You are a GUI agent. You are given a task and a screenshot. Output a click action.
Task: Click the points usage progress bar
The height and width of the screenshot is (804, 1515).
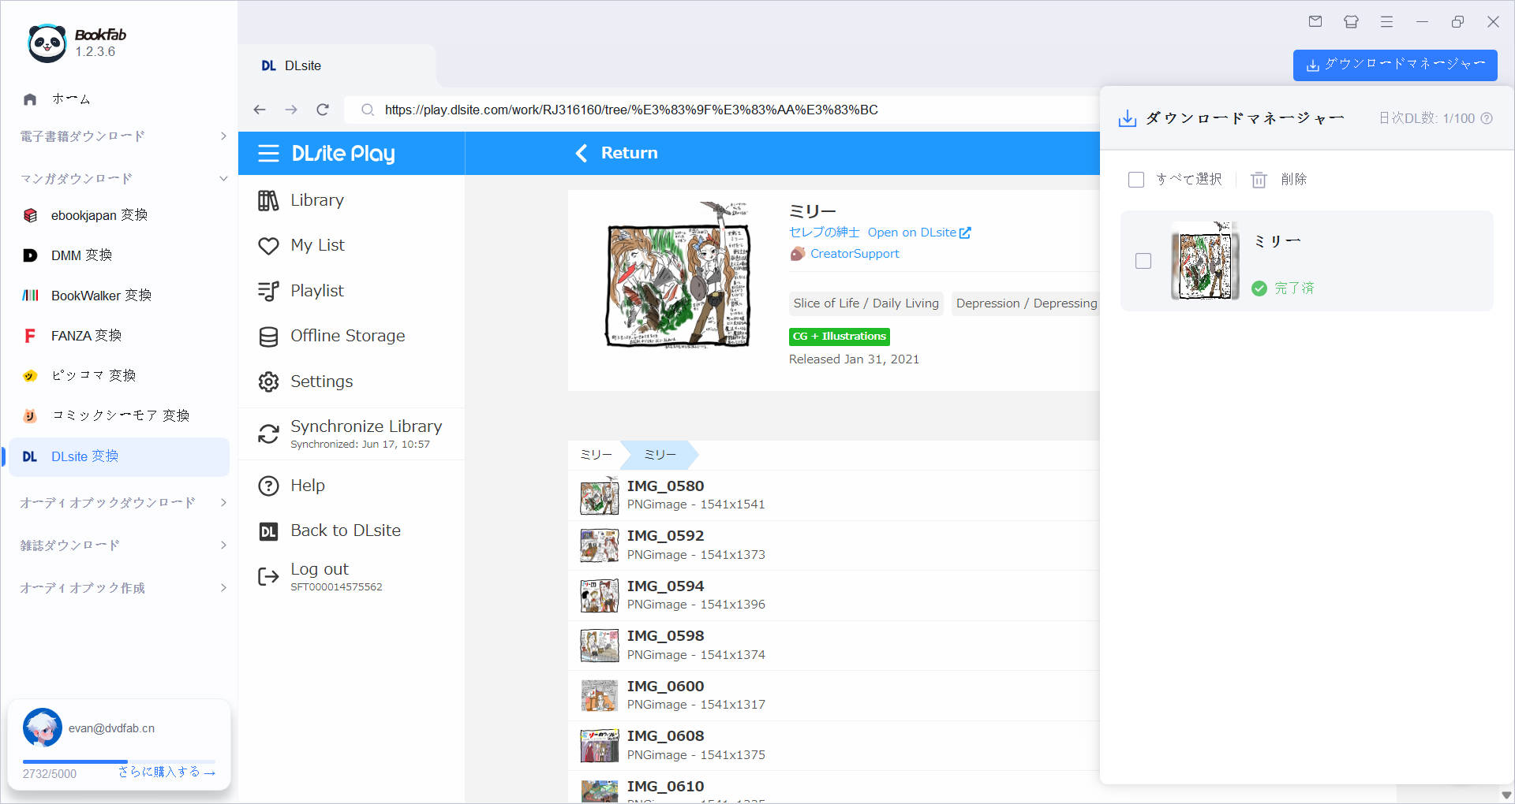click(118, 761)
